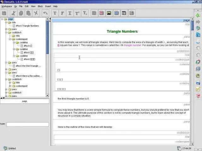This screenshot has width=202, height=151.
Task: Collapse the codeline node above #text:[]
Action: point(14,42)
